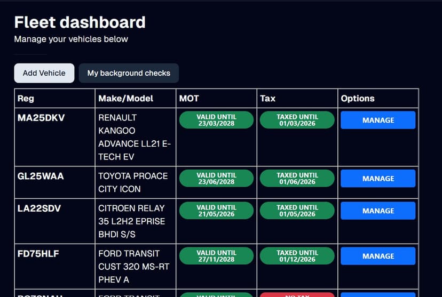Click MOT badge valid until 23/03/2028

[x=217, y=120]
